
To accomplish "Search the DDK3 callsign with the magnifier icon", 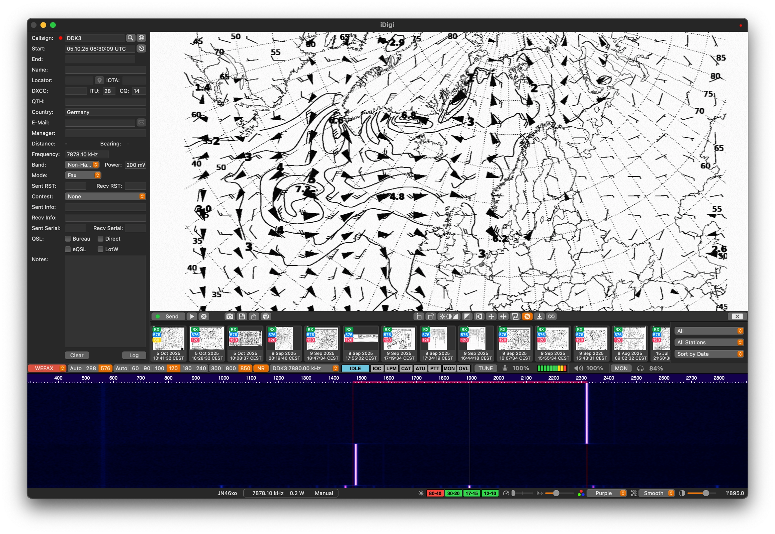I will click(x=131, y=38).
